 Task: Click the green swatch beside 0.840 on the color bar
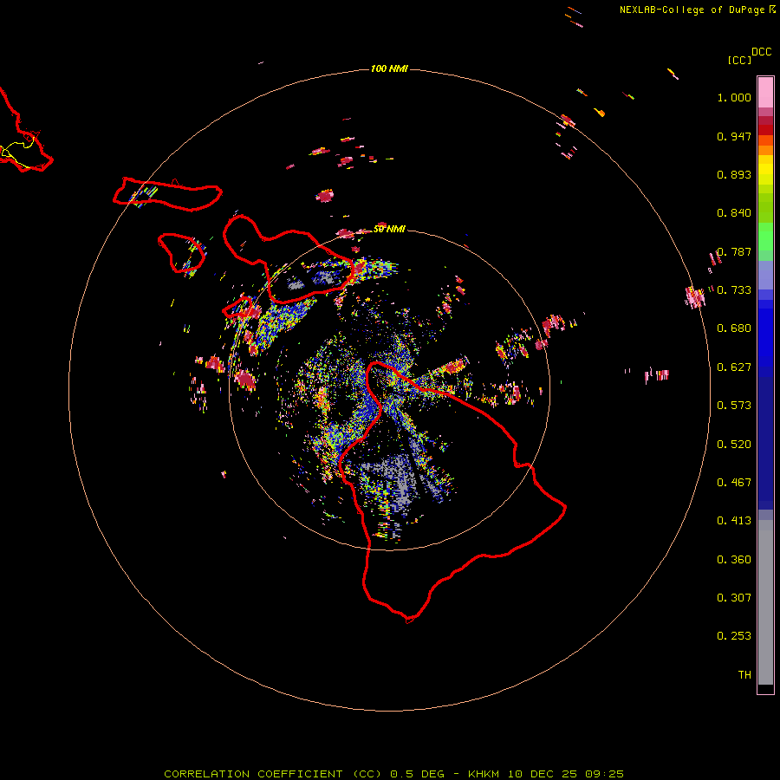click(765, 208)
